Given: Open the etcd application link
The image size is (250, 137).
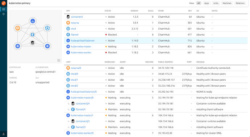Looking at the screenshot, I should tap(74, 29).
